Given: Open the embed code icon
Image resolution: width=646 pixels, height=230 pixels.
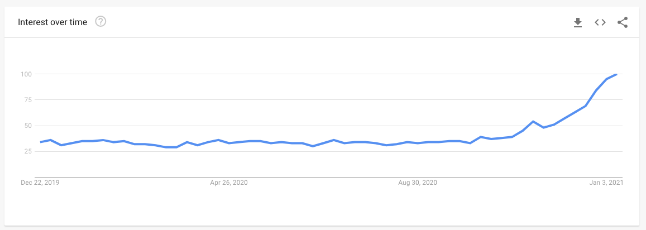Looking at the screenshot, I should (x=600, y=22).
